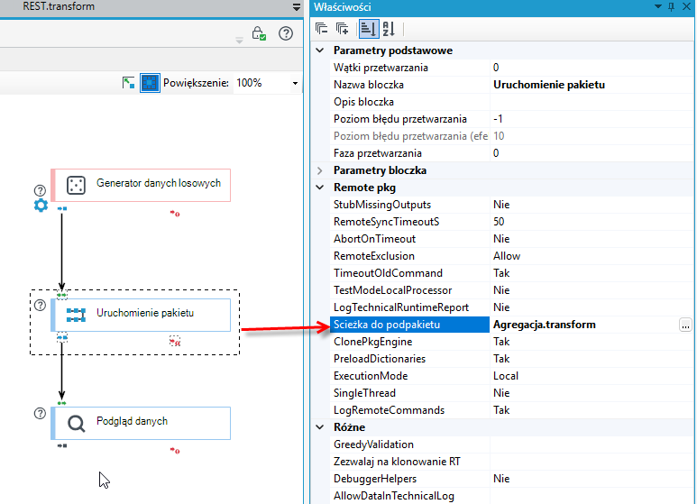The image size is (697, 504).
Task: Collapse the Parametry podstawowe section
Action: coord(320,50)
